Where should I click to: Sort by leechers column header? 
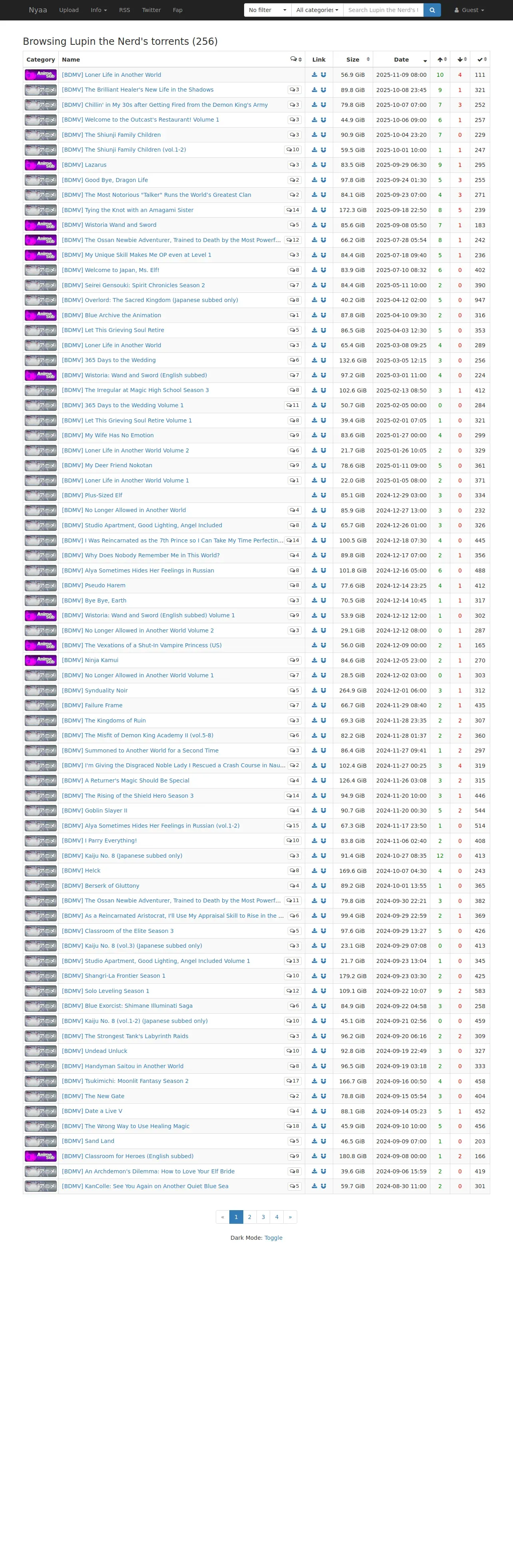[x=460, y=59]
